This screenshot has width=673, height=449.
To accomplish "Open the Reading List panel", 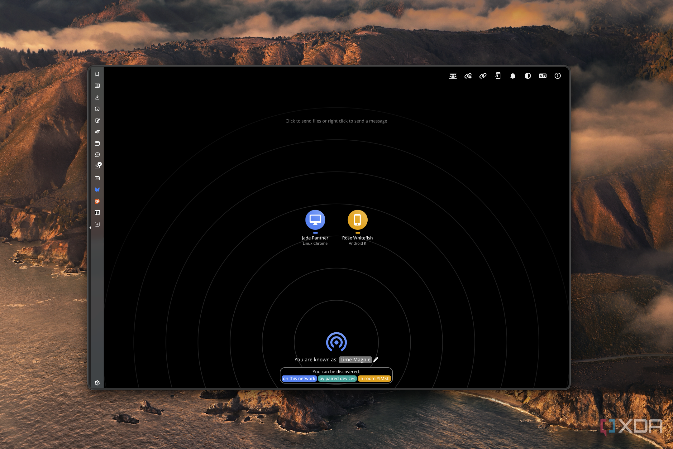I will [x=97, y=86].
